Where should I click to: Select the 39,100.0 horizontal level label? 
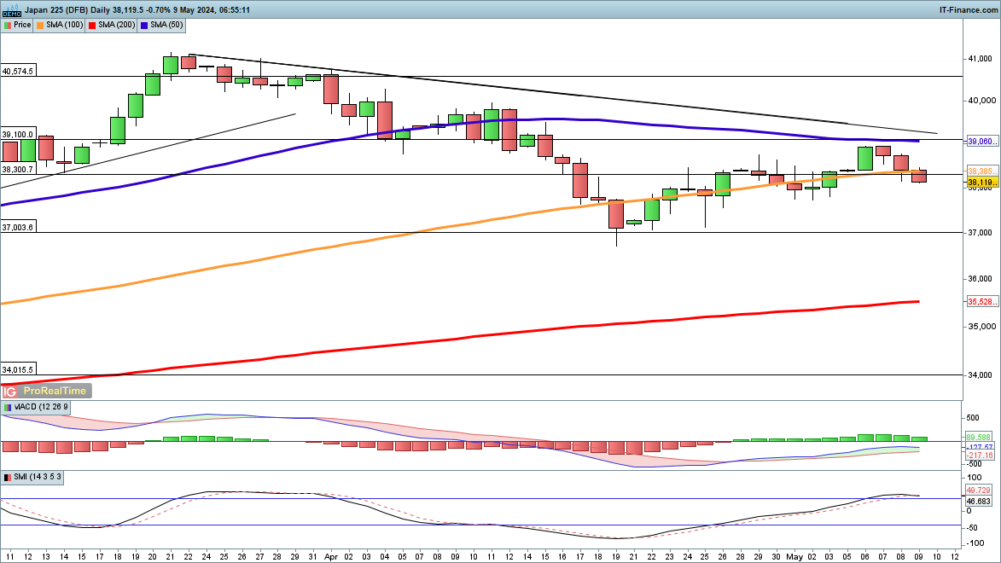pos(18,135)
